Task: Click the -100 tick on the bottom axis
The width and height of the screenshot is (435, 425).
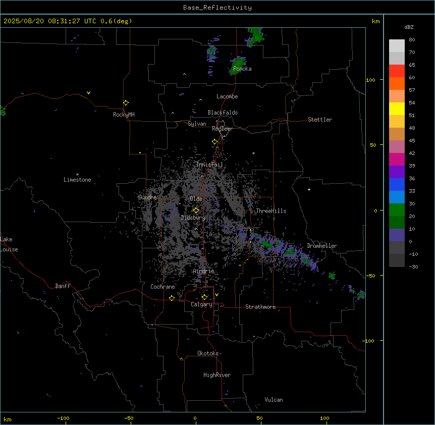Action: pos(63,418)
